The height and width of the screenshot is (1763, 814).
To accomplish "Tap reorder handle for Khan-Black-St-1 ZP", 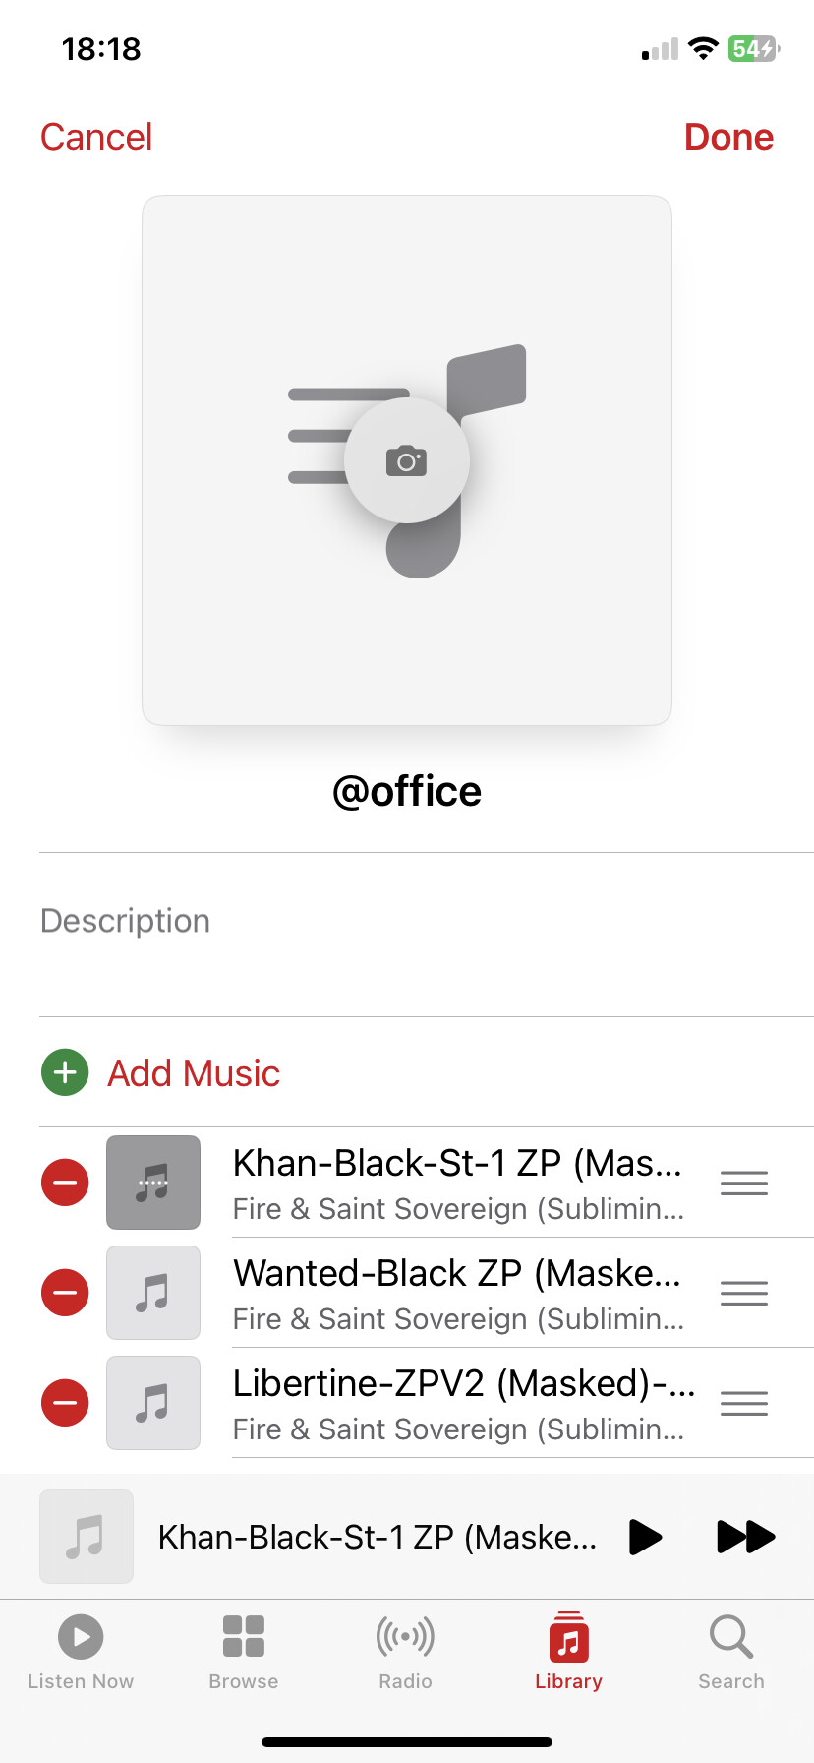I will click(744, 1183).
